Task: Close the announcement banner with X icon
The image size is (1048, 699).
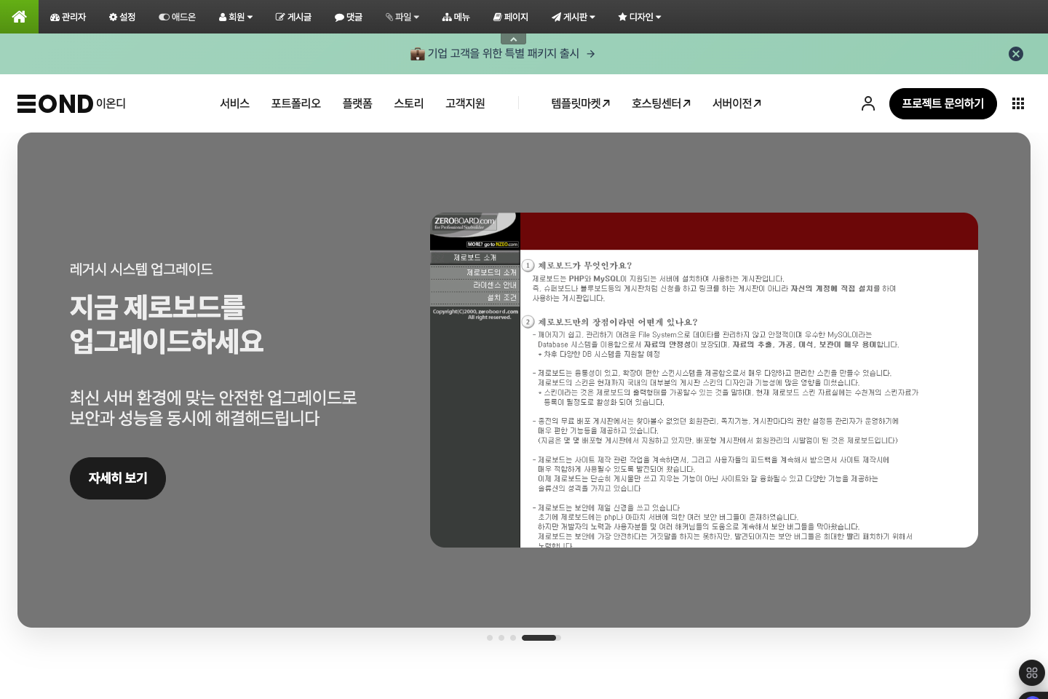Action: pyautogui.click(x=1015, y=54)
